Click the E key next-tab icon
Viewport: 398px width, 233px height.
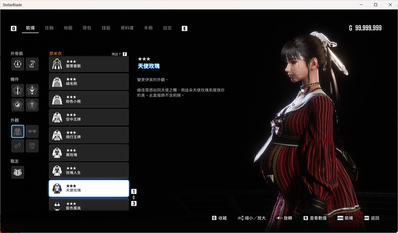click(x=185, y=28)
